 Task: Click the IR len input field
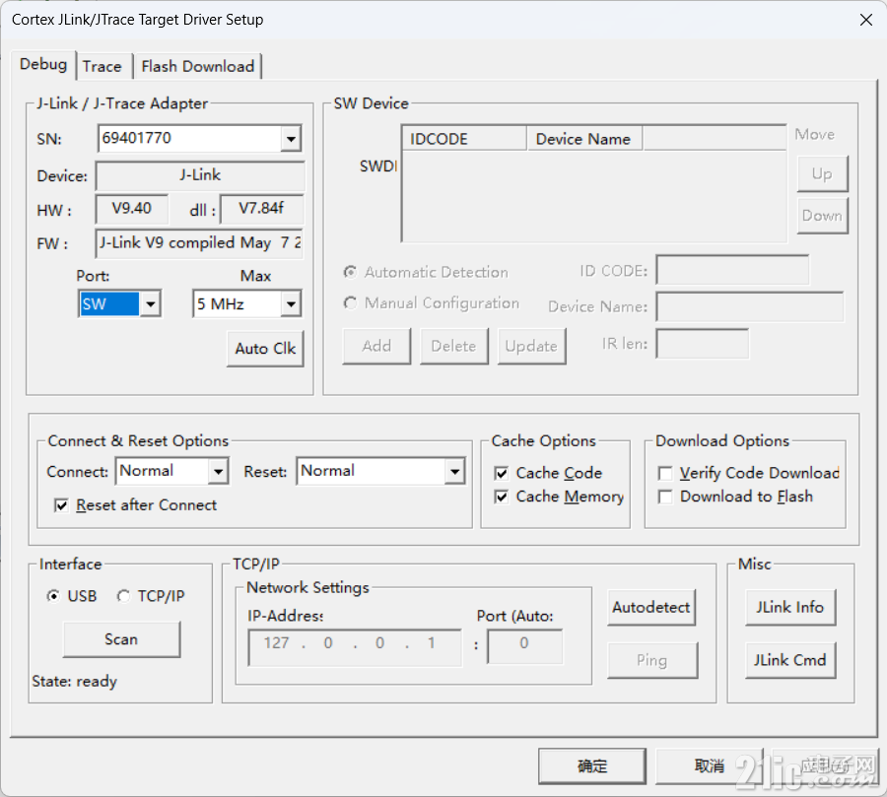tap(703, 344)
